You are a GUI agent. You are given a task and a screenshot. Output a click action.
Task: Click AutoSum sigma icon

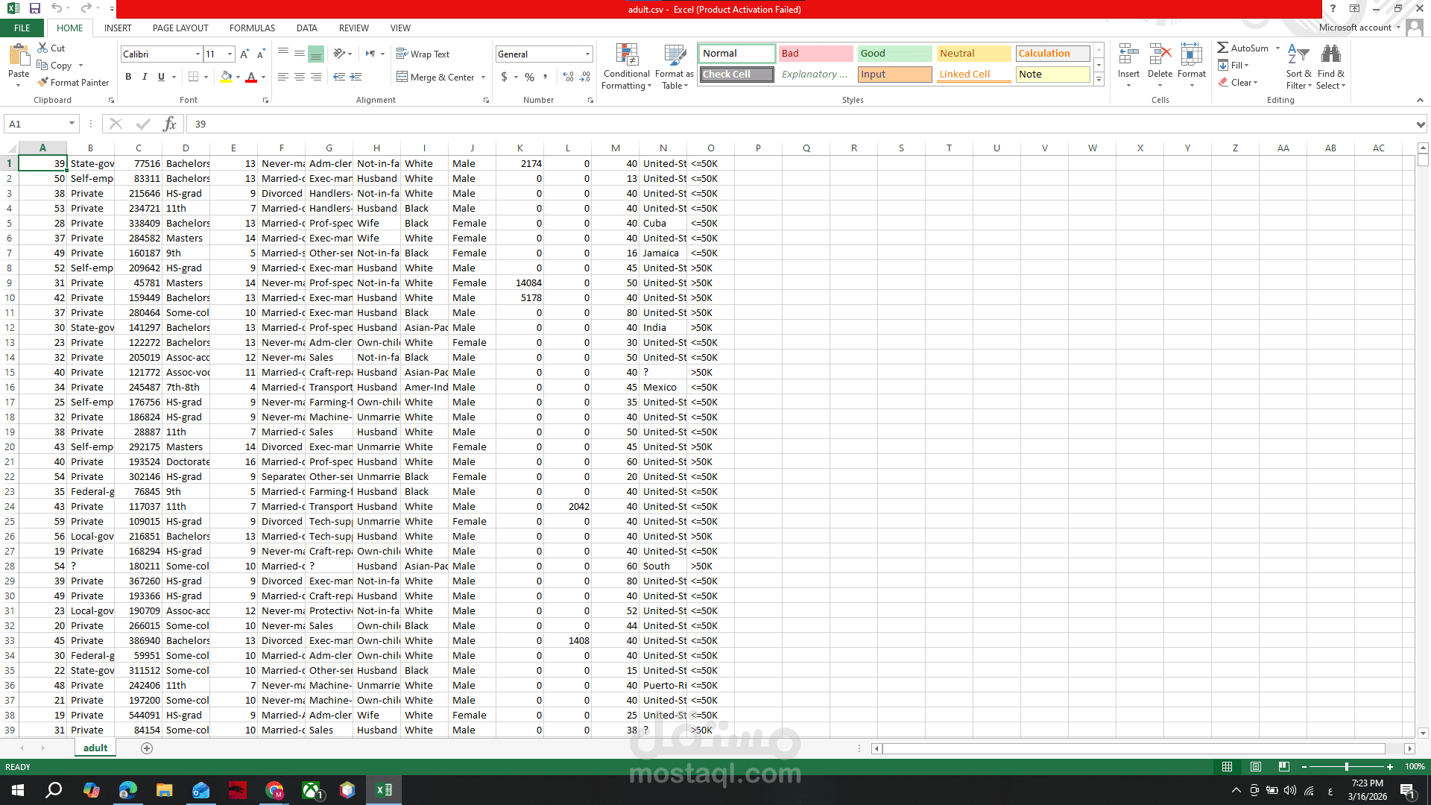click(1223, 48)
